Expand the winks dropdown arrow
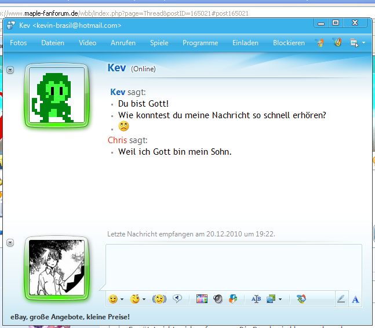Image resolution: width=375 pixels, height=328 pixels. click(x=144, y=300)
